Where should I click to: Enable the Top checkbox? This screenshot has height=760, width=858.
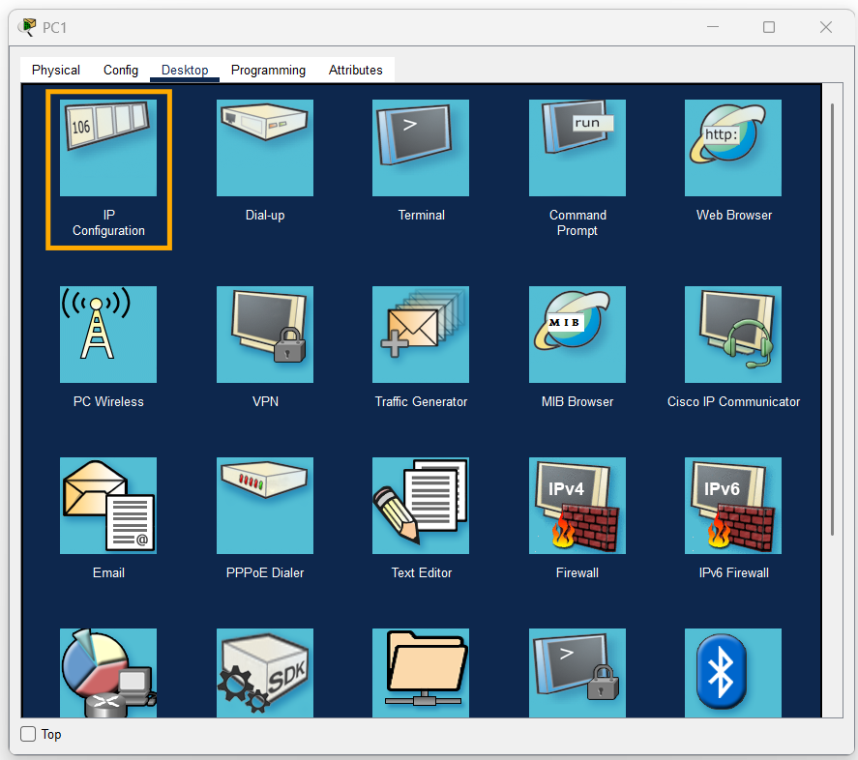point(29,734)
